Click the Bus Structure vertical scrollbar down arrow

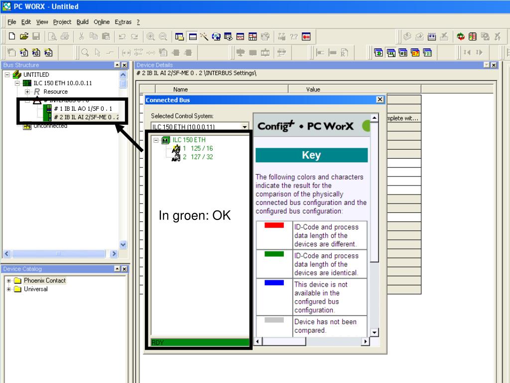[123, 244]
